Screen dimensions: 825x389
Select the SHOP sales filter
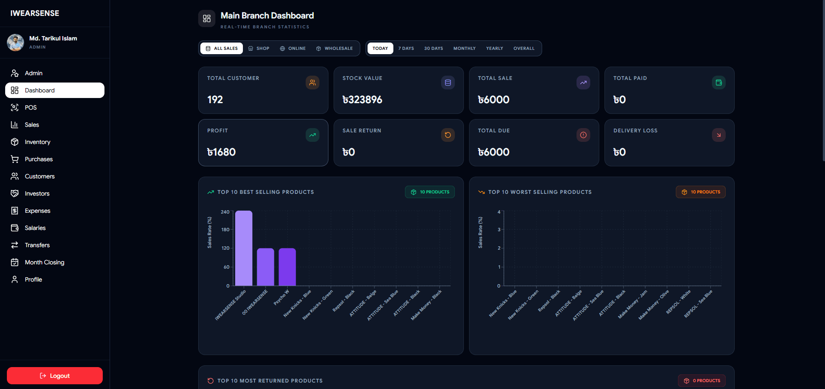(x=259, y=48)
